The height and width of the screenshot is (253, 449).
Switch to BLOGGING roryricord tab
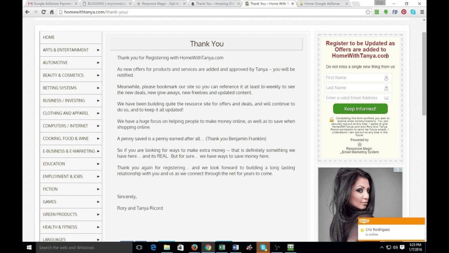pos(107,4)
